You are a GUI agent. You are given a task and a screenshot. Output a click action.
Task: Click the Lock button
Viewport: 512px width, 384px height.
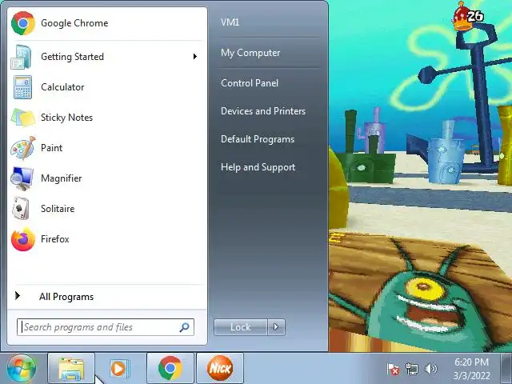[x=241, y=327]
